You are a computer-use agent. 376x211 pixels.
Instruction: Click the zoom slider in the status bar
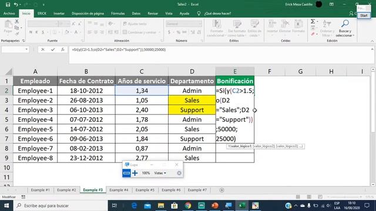pyautogui.click(x=345, y=197)
